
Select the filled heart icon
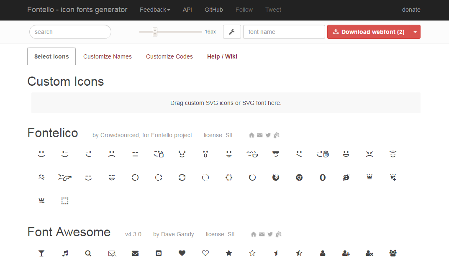pos(182,253)
